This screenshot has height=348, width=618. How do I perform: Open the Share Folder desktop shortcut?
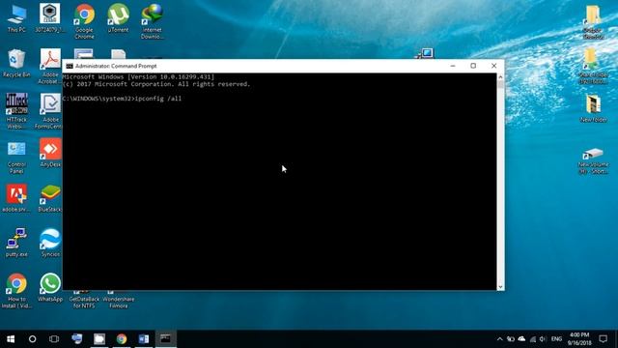[x=593, y=67]
